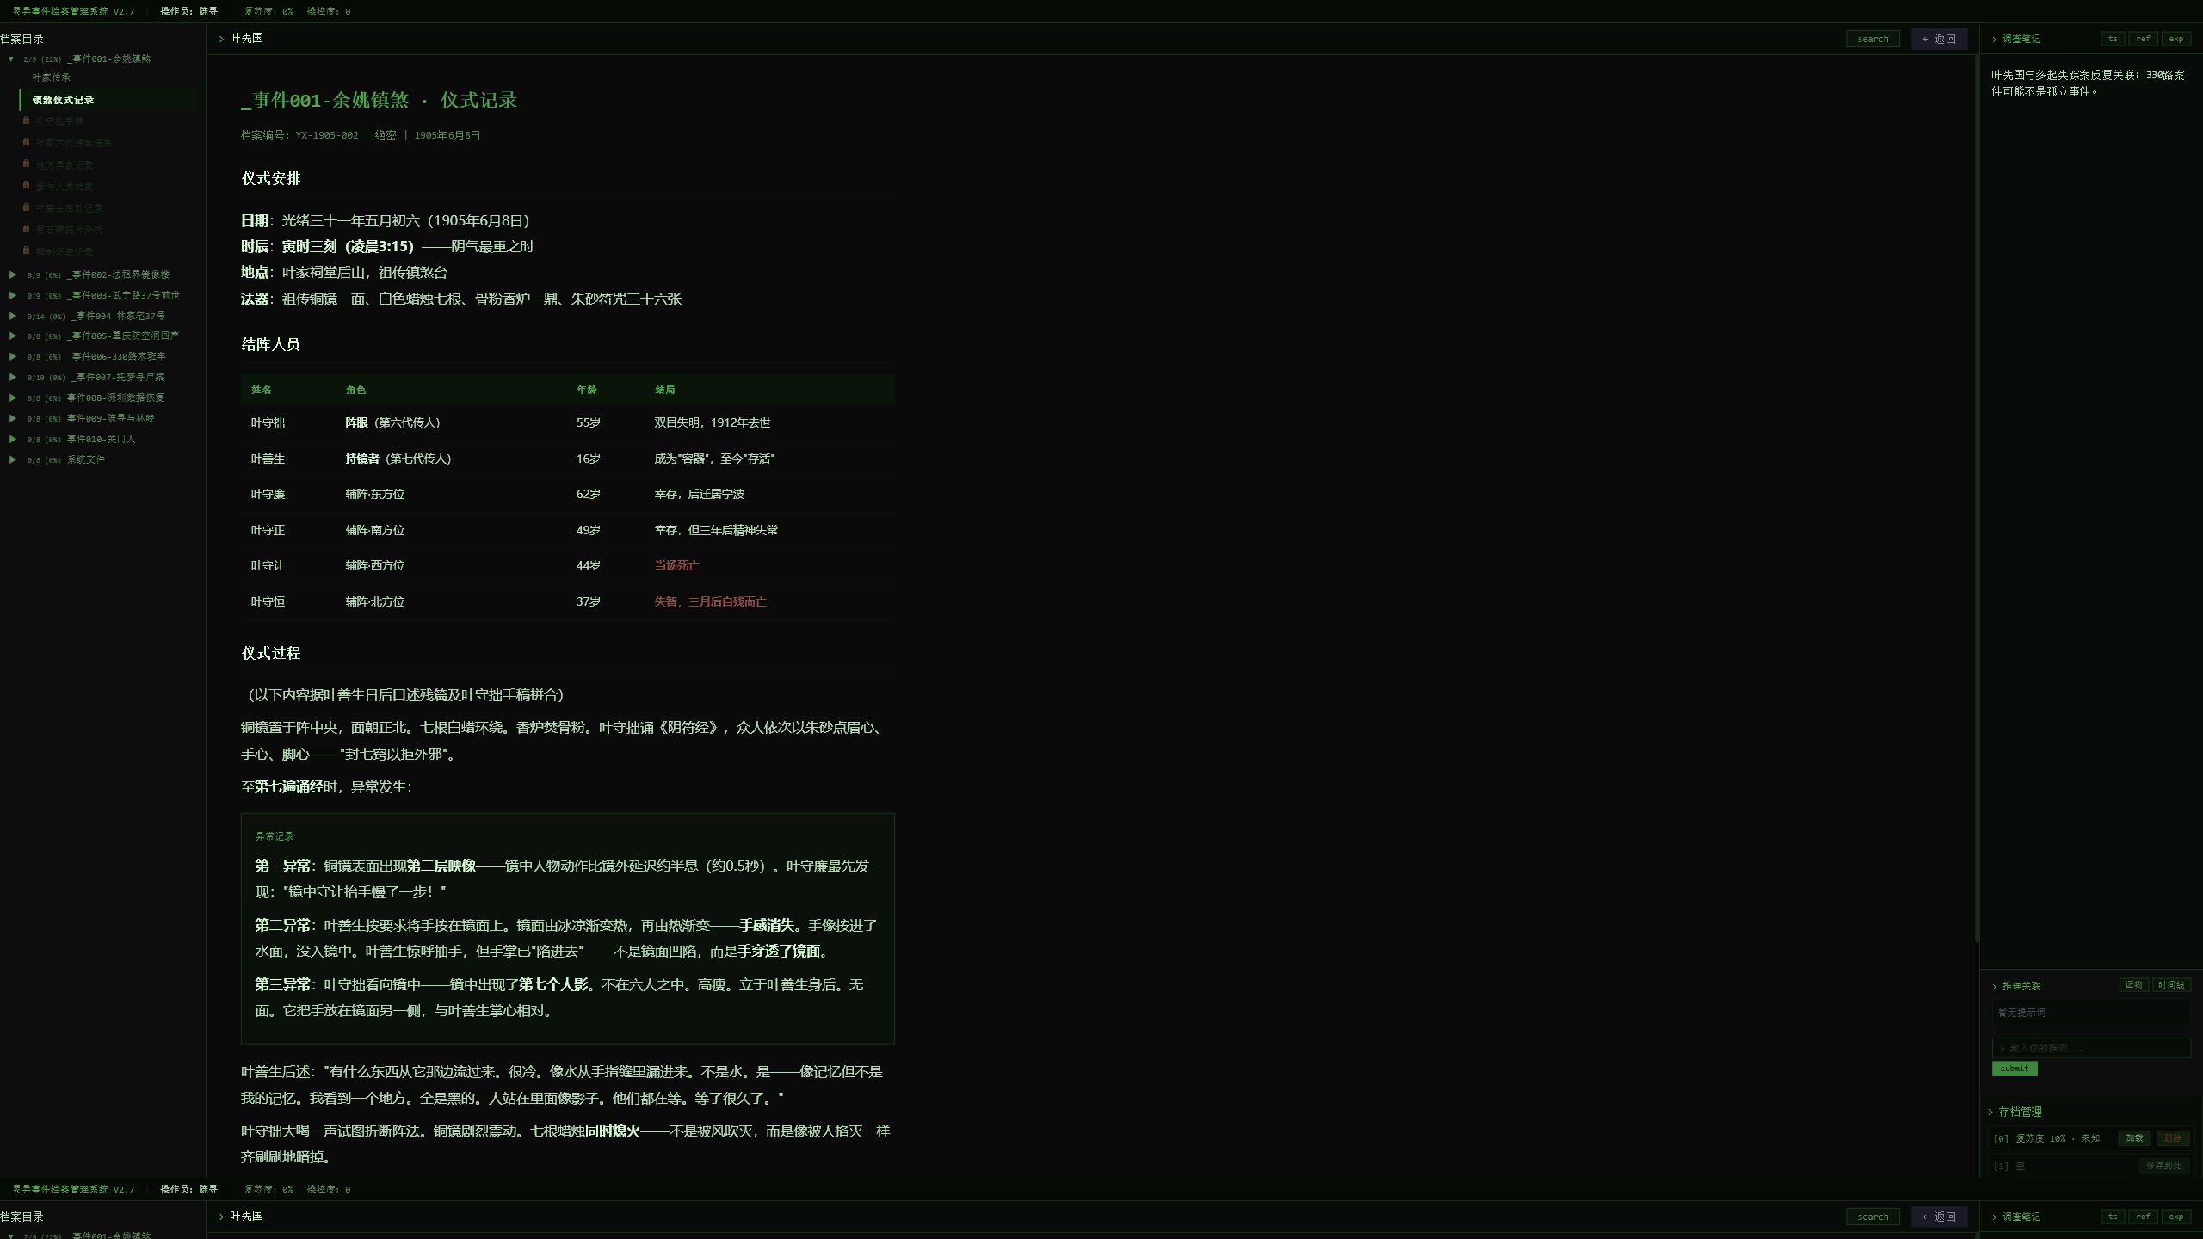The height and width of the screenshot is (1239, 2203).
Task: Click the upper 操作员: 陈寻 status label
Action: (x=188, y=11)
